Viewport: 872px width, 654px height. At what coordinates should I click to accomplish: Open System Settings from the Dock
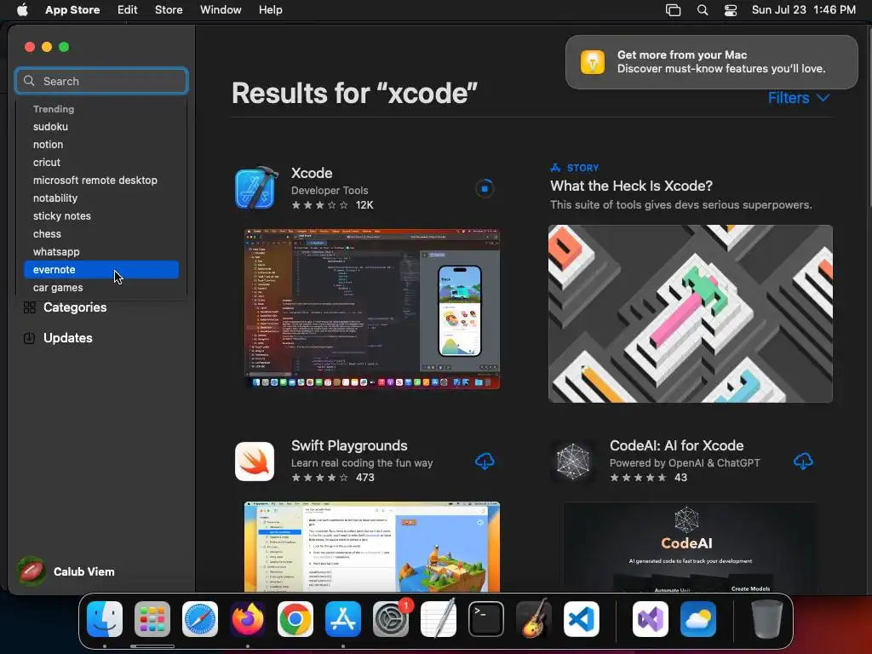click(x=391, y=618)
